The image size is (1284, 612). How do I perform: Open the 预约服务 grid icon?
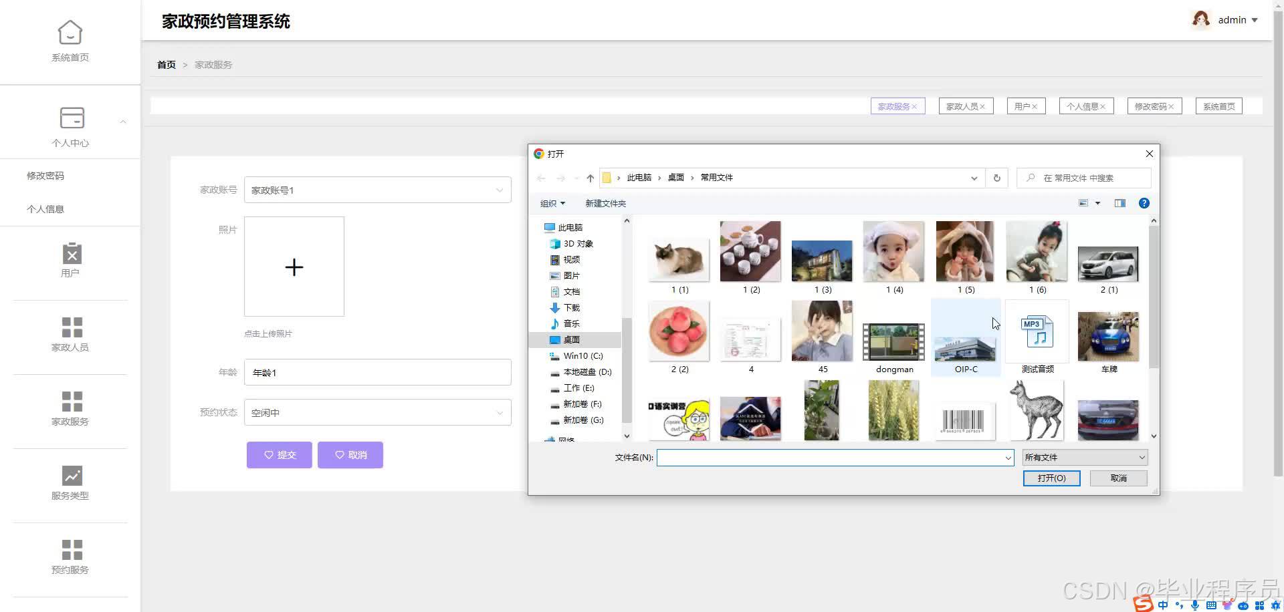coord(72,550)
